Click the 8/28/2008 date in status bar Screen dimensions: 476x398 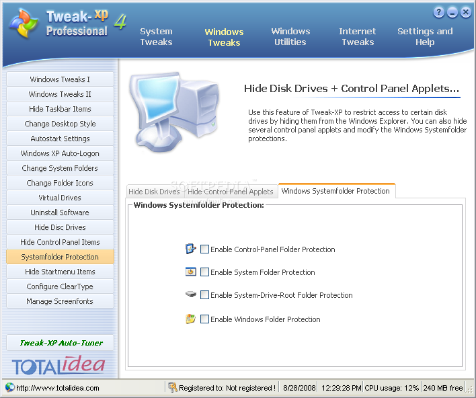click(299, 388)
